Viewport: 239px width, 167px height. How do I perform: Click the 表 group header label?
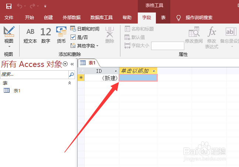[x=5, y=83]
